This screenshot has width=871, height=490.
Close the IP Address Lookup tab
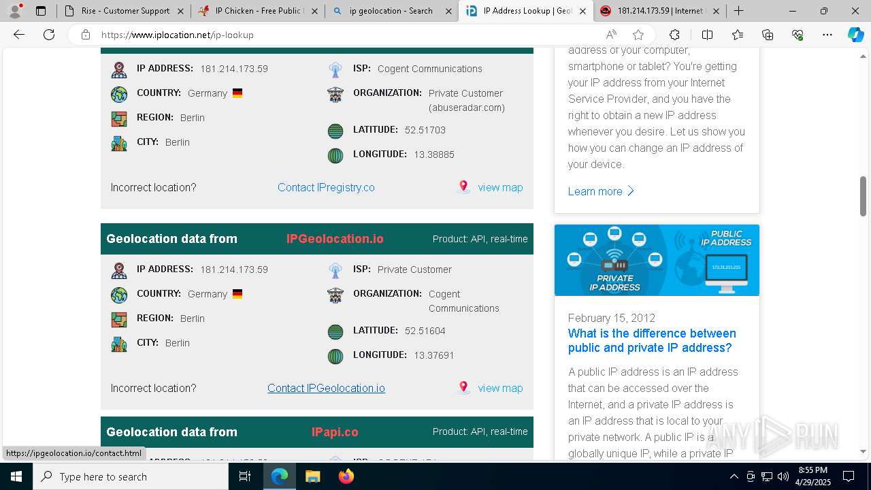(x=582, y=11)
